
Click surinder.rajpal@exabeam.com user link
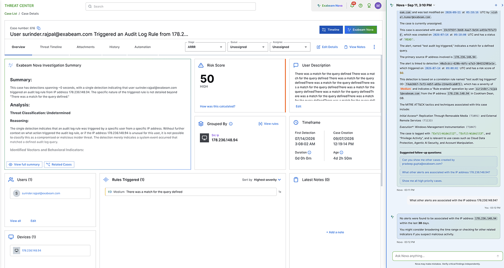[41, 193]
